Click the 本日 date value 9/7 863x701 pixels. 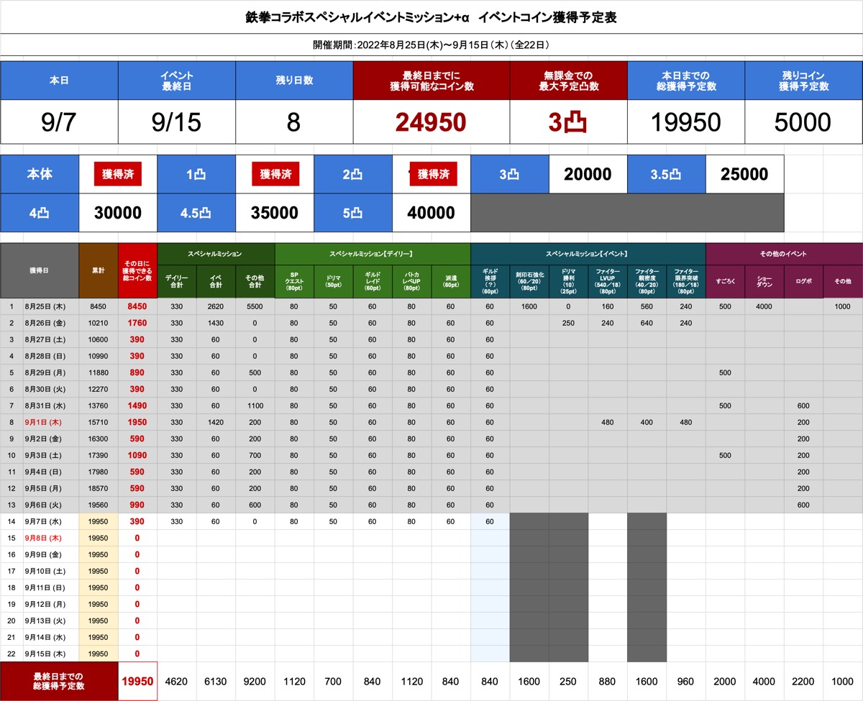coord(59,122)
